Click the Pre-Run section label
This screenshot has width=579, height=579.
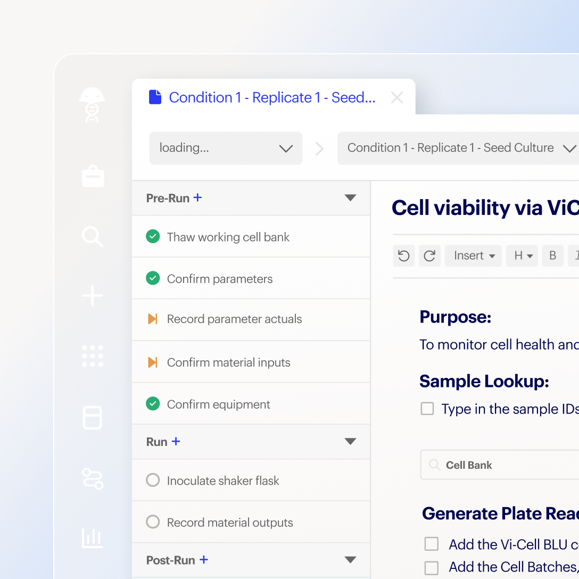tap(168, 198)
